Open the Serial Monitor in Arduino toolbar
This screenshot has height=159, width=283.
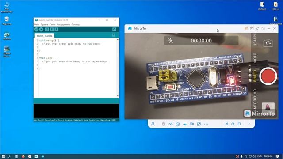[x=114, y=30]
